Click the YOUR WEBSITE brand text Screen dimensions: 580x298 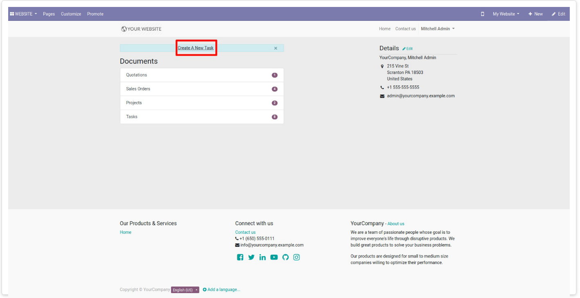(144, 29)
